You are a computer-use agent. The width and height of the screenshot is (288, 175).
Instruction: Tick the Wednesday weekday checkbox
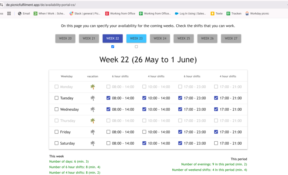click(x=57, y=109)
